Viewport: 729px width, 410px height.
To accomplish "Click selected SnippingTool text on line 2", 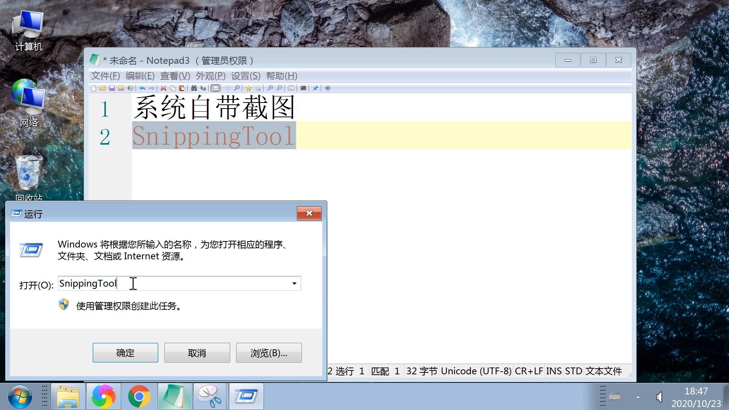I will [x=213, y=136].
